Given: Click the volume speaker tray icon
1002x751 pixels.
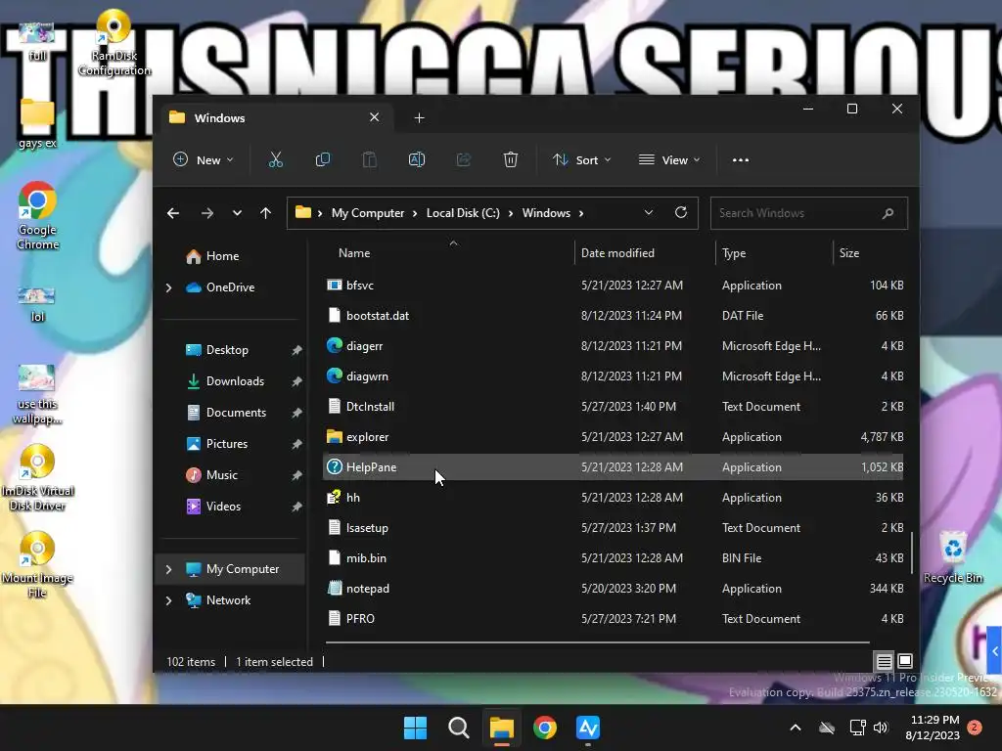Looking at the screenshot, I should click(x=881, y=728).
